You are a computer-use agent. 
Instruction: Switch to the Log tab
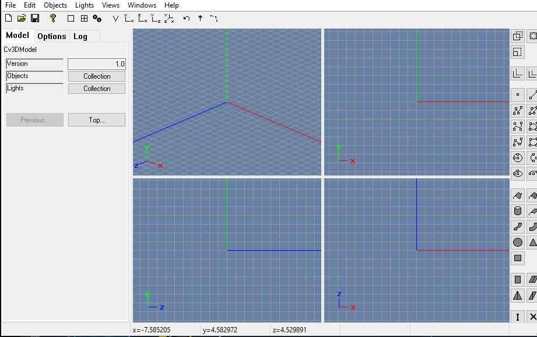tap(80, 36)
